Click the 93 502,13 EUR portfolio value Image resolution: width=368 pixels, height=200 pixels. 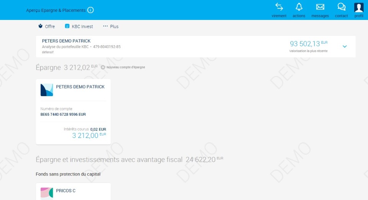pos(309,43)
